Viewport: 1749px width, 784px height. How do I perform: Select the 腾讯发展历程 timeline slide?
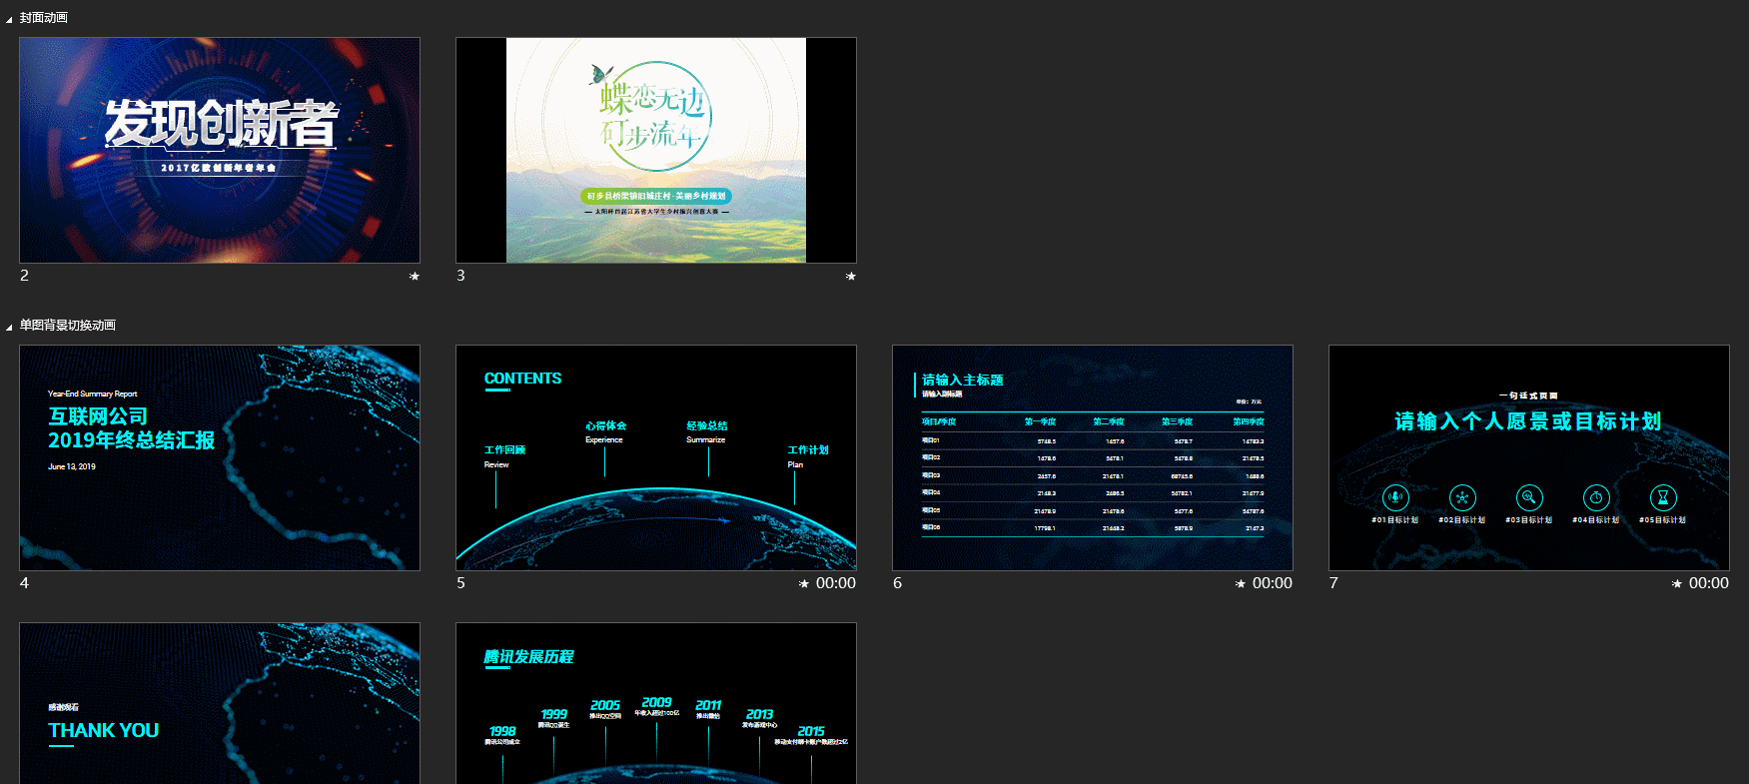pyautogui.click(x=656, y=703)
